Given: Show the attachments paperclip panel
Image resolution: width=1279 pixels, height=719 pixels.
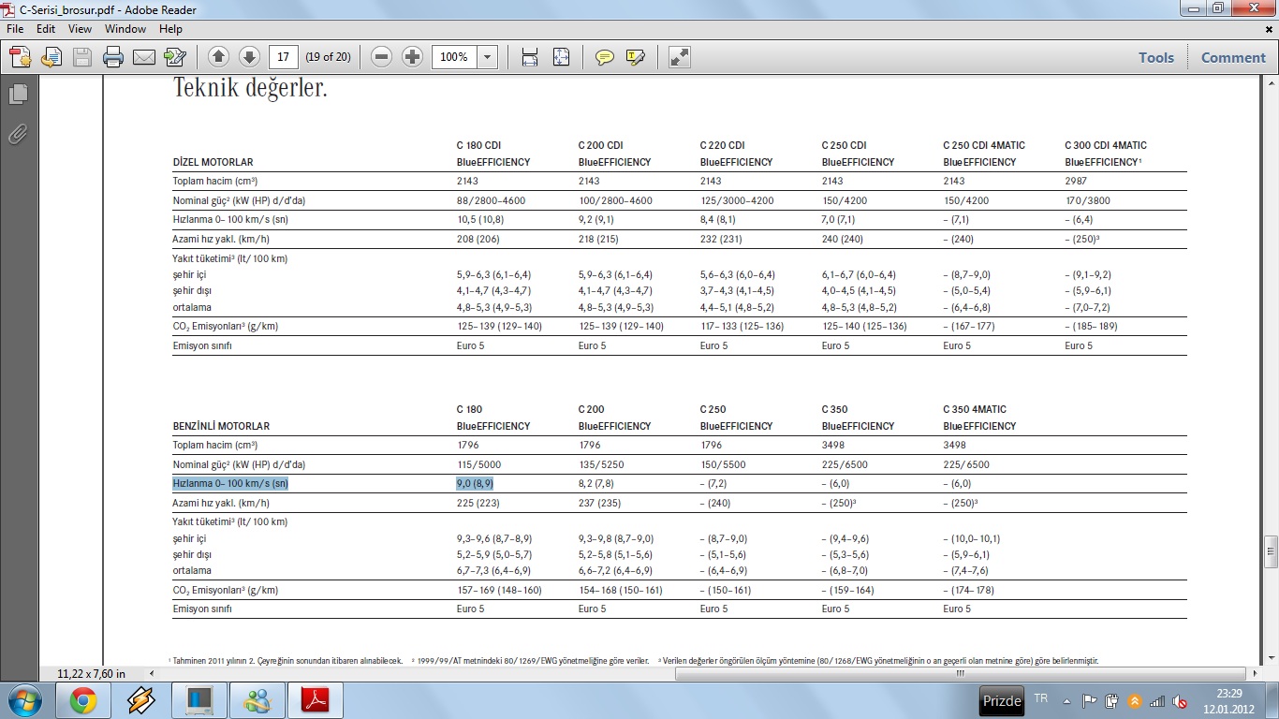Looking at the screenshot, I should pyautogui.click(x=18, y=134).
